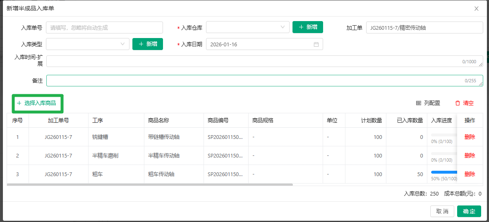The height and width of the screenshot is (222, 489).
Task: Click the calendar icon in 入库日期
Action: tap(316, 44)
